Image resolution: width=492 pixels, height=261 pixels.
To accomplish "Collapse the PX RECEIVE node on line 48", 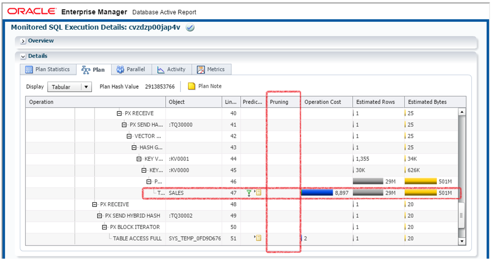I will point(95,205).
